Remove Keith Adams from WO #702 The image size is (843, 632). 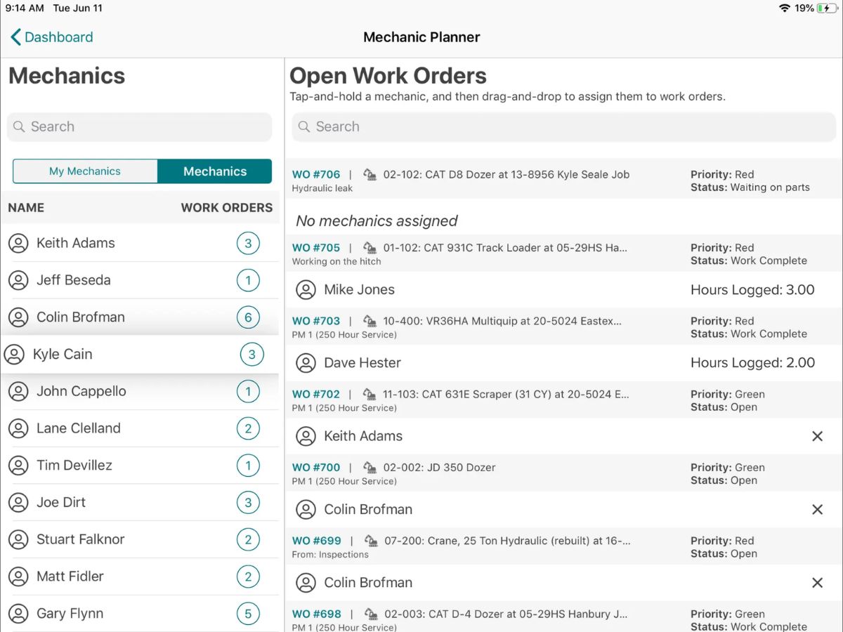[817, 436]
